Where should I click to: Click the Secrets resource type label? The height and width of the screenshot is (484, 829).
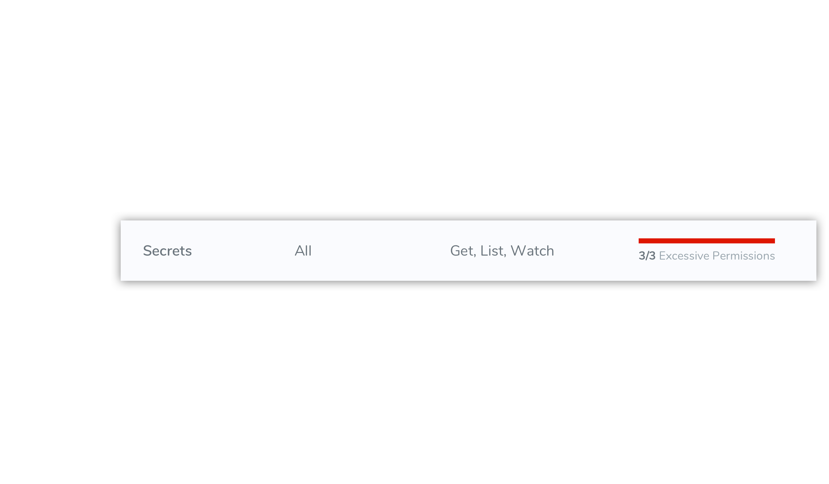167,250
